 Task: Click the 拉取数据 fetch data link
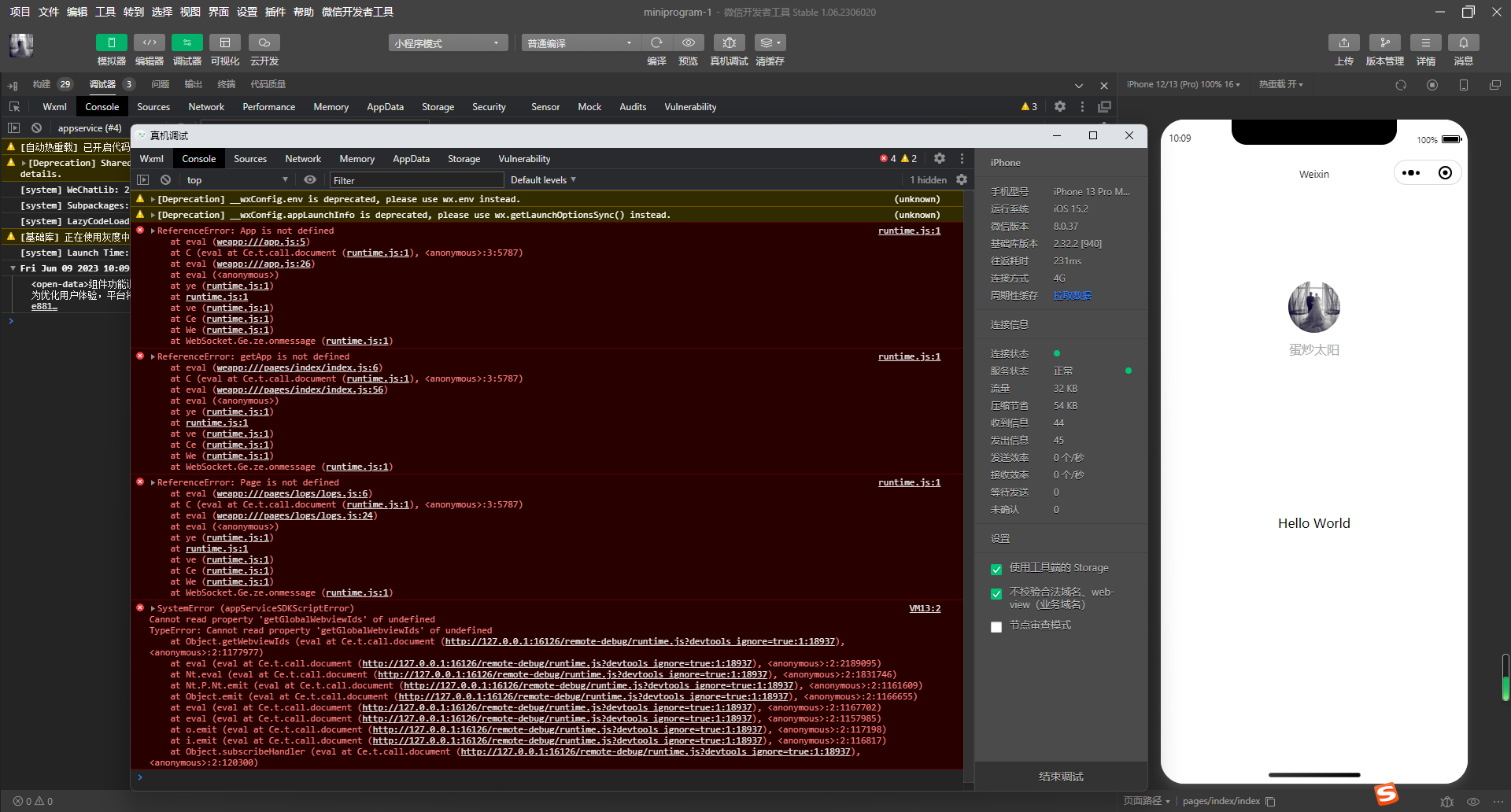coord(1073,296)
